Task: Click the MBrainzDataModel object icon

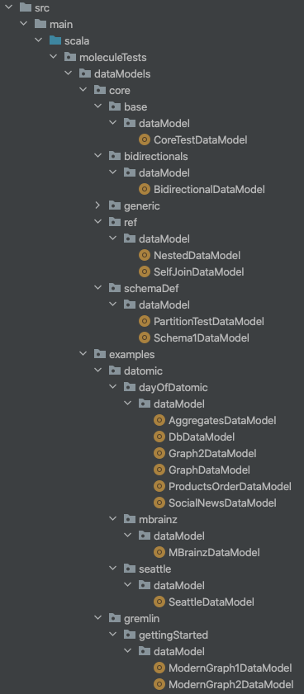Action: tap(159, 552)
